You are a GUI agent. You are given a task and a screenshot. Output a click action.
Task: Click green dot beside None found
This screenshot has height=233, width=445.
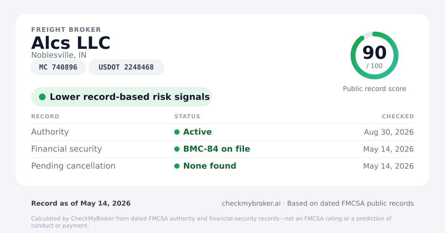coord(177,166)
